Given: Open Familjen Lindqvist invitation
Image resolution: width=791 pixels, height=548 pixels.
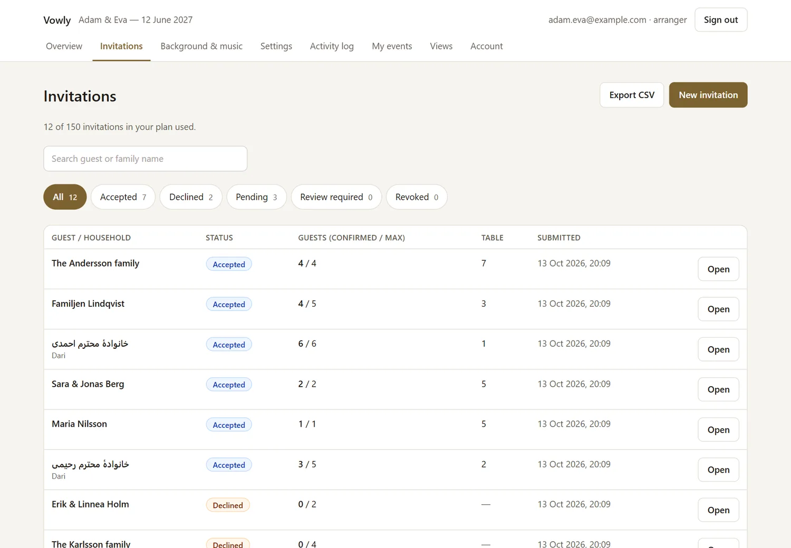Looking at the screenshot, I should pos(718,309).
